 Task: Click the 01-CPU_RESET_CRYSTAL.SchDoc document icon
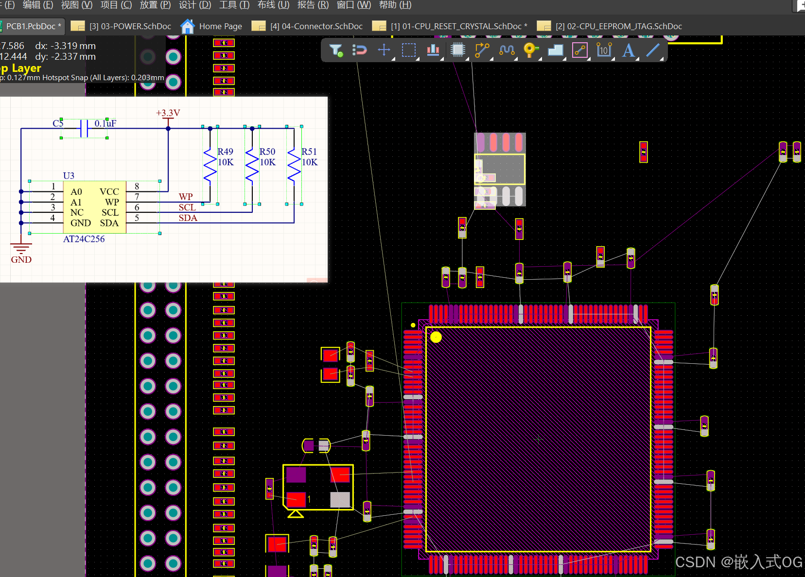click(379, 26)
